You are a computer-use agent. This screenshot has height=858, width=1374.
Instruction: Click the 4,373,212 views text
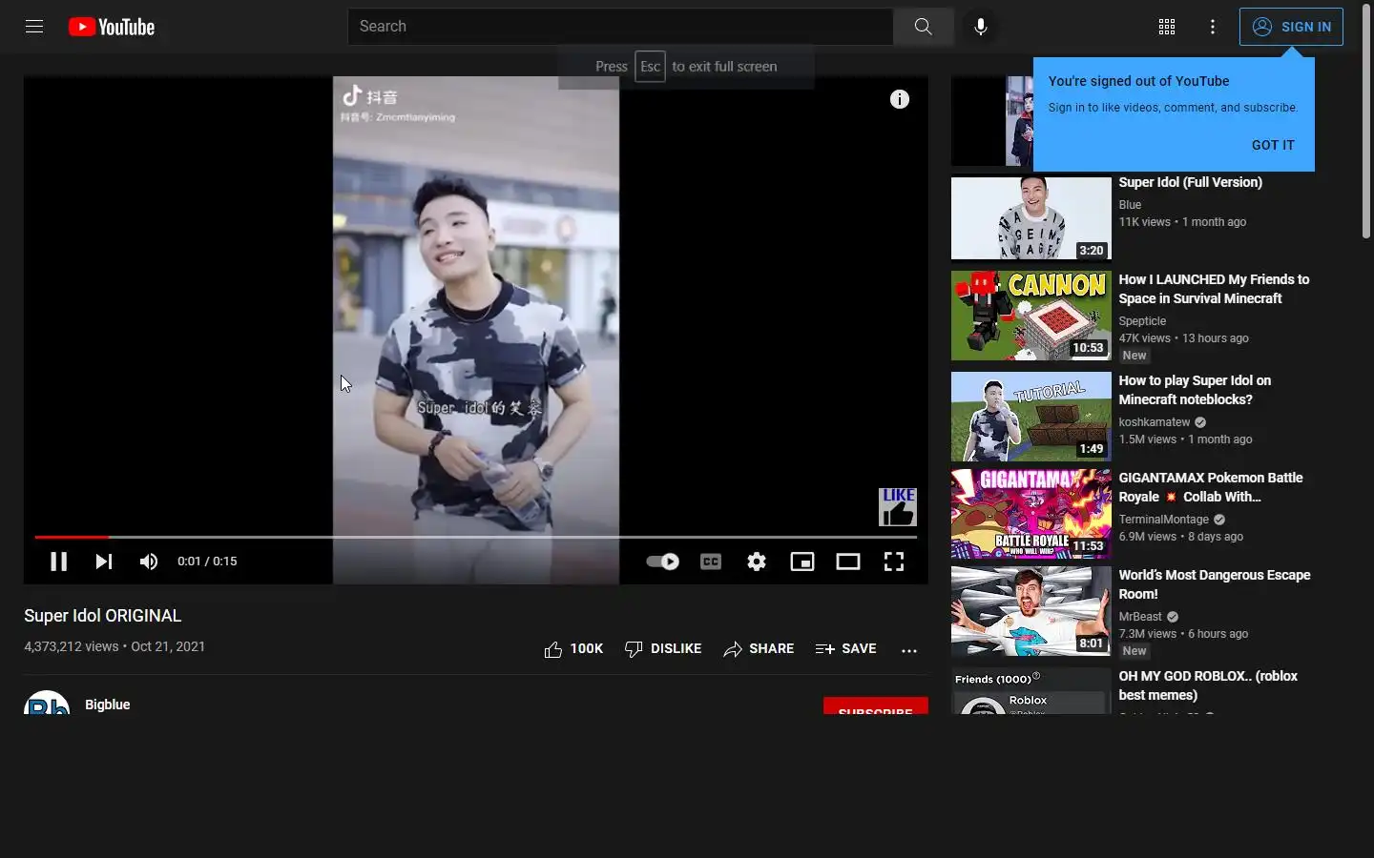[71, 646]
